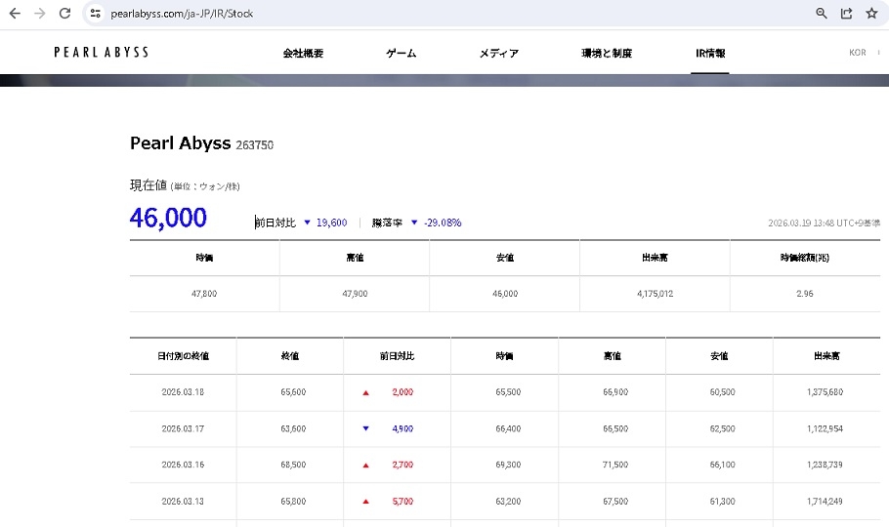Open the ゲーム menu
889x527 pixels.
click(x=401, y=54)
